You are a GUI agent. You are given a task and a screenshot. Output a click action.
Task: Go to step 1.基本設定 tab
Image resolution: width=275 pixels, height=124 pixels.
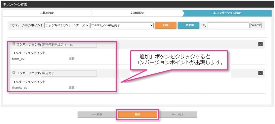47,13
